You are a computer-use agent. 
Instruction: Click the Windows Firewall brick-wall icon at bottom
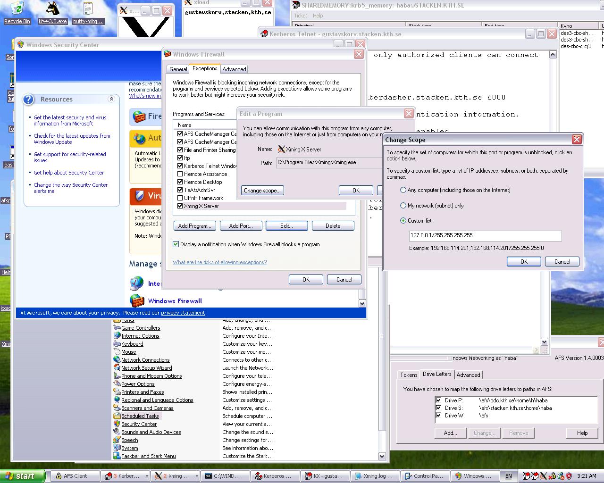click(137, 300)
